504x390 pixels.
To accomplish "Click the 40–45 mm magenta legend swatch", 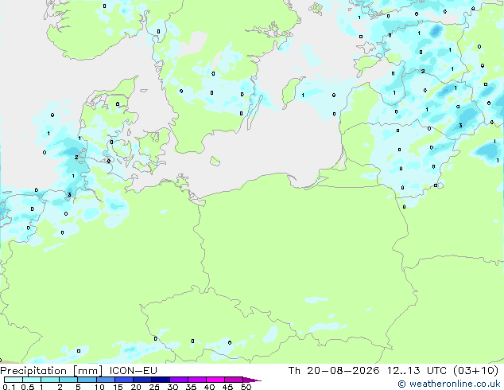I will tap(215, 380).
